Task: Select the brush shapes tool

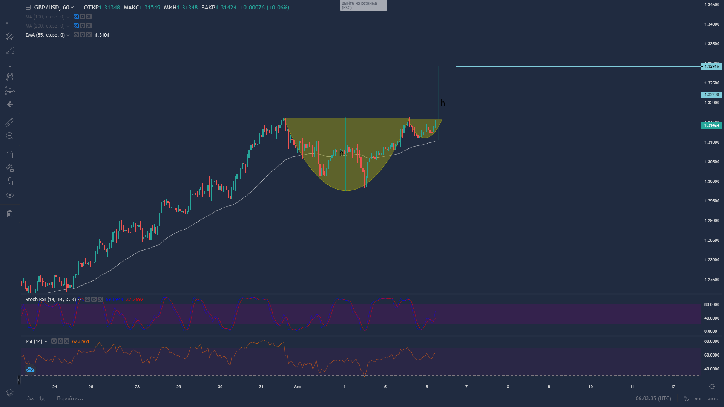Action: 10,50
